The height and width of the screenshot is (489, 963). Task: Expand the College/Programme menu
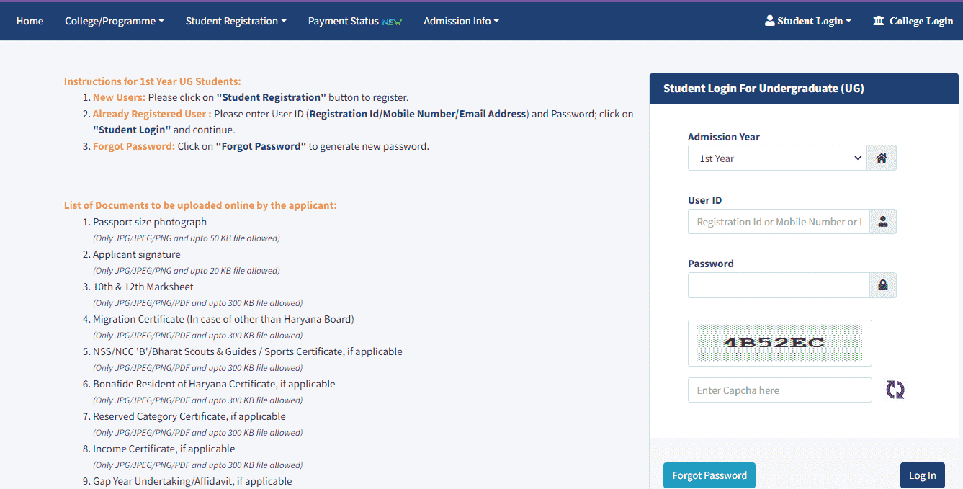[114, 21]
